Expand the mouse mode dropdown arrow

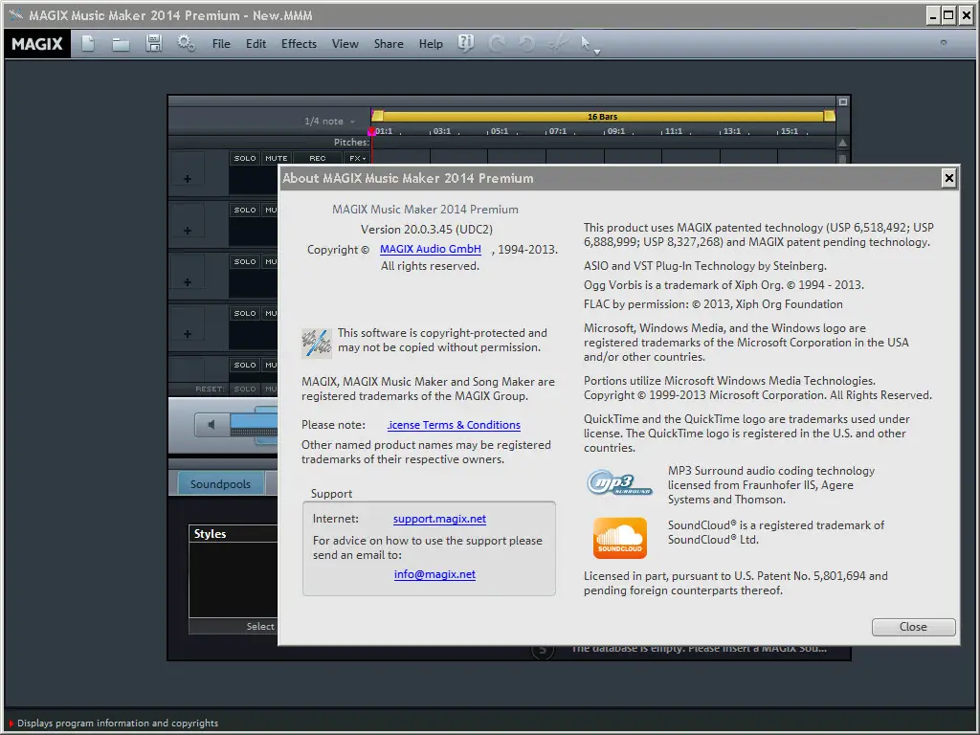(597, 53)
